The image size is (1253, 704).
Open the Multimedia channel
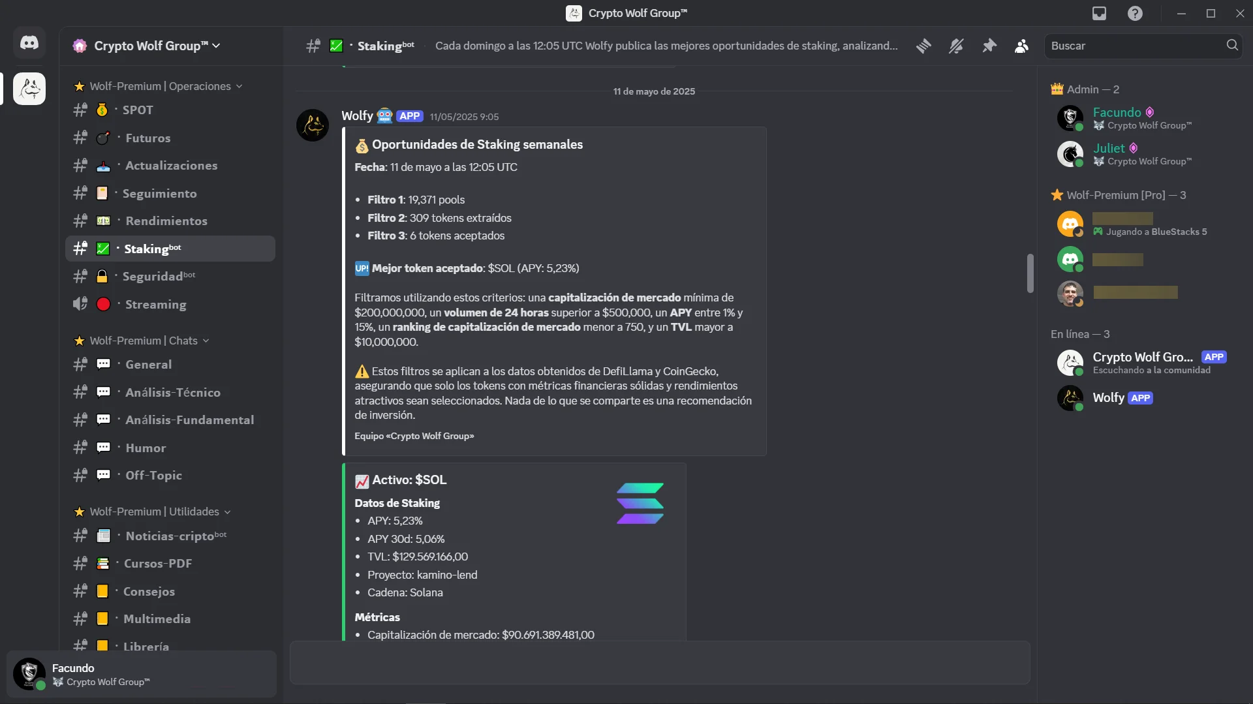(170, 619)
